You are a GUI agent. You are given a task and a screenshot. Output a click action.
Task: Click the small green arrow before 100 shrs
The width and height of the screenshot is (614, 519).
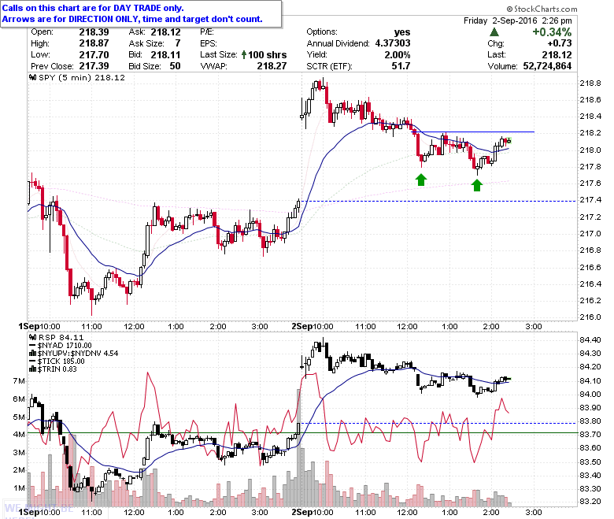tap(244, 54)
